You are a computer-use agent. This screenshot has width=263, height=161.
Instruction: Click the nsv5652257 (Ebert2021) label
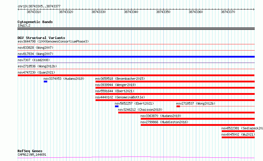click(x=134, y=103)
